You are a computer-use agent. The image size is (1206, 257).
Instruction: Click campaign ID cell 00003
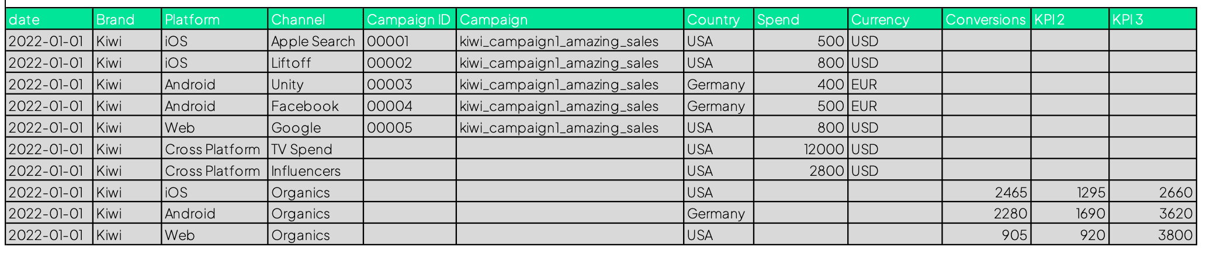(409, 85)
